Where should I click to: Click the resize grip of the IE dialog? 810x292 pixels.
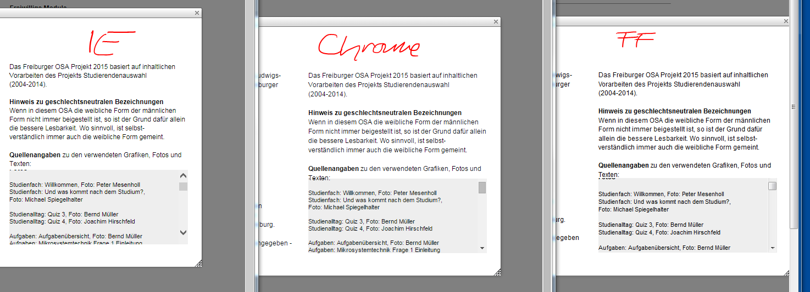click(198, 264)
